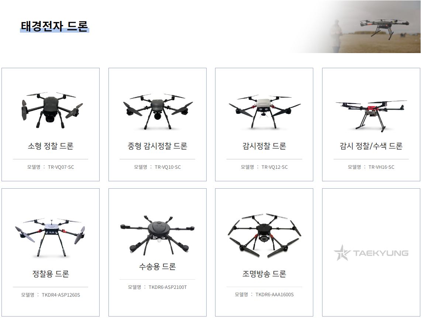This screenshot has width=421, height=318.
Task: Open the 수송용 드론 hexacopter image
Action: 157,235
